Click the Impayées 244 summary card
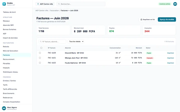Viewport: 180px width, 112px height. pos(159,30)
